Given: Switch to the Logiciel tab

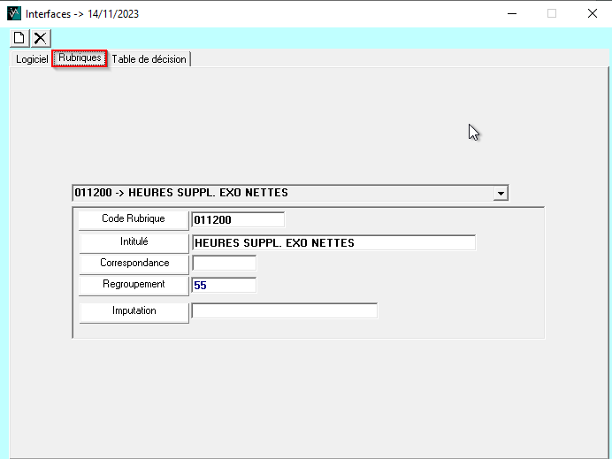Looking at the screenshot, I should [32, 59].
